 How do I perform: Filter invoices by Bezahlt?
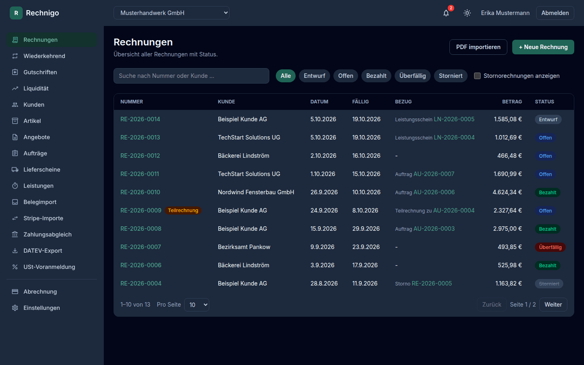(x=376, y=76)
